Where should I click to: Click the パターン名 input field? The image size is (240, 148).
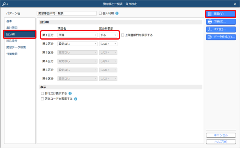click(67, 13)
